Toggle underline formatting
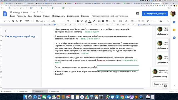Image resolution: width=178 pixels, height=100 pixels. 86,21
